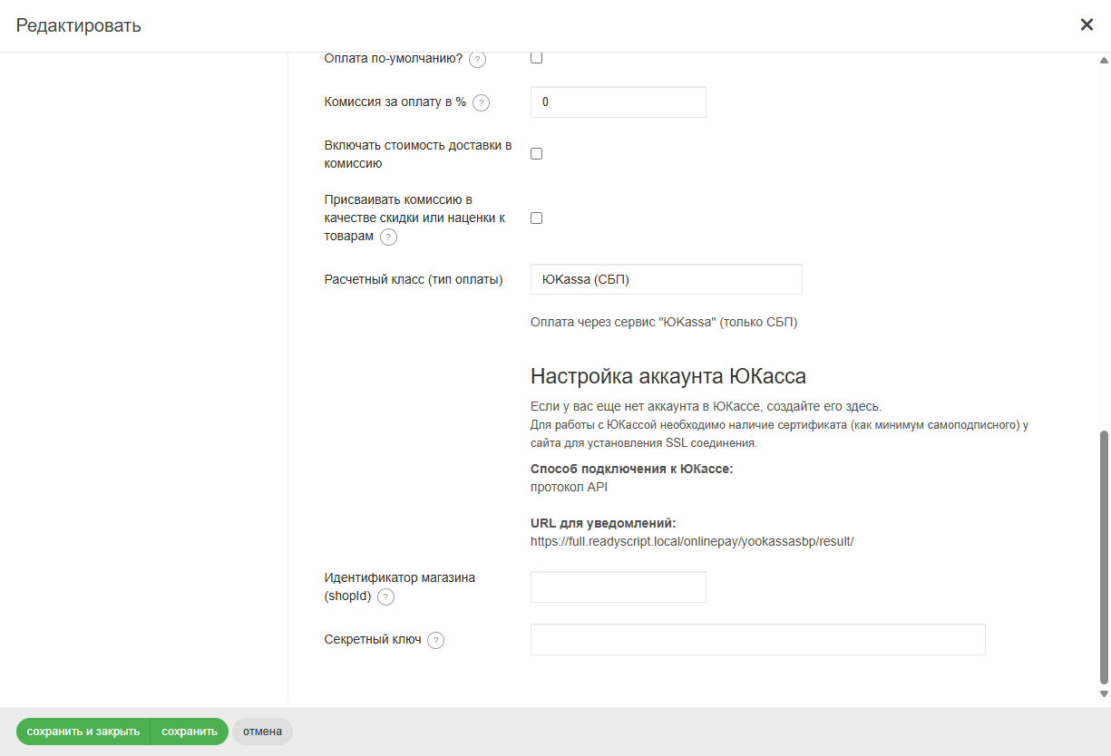The height and width of the screenshot is (756, 1111).
Task: Click the text Оплата через сервис "ЮKassa" (только СБП)
Action: point(664,322)
